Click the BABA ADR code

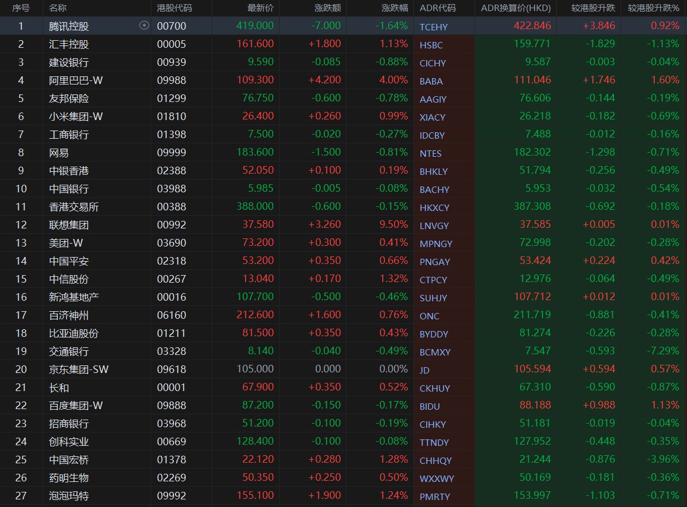tap(431, 82)
